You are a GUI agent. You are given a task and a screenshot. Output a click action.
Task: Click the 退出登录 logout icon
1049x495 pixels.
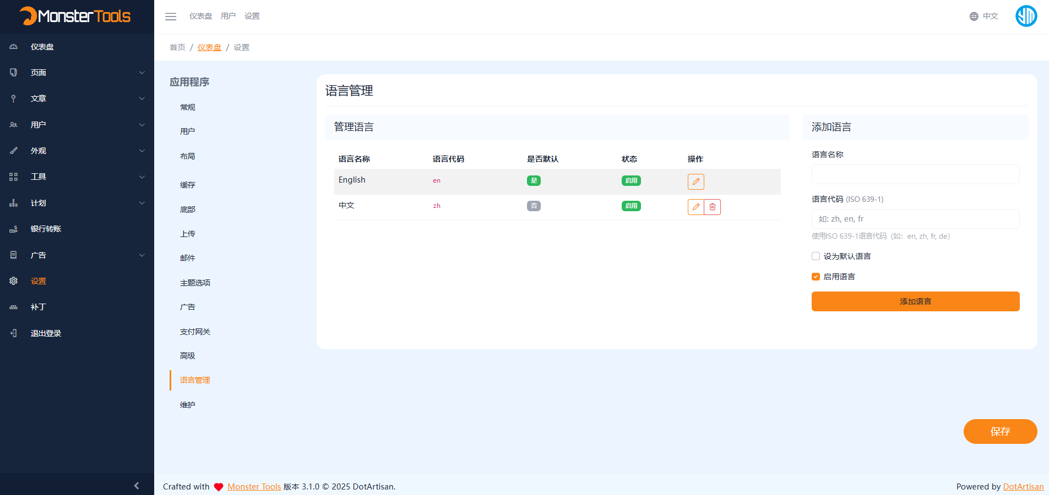pyautogui.click(x=13, y=333)
